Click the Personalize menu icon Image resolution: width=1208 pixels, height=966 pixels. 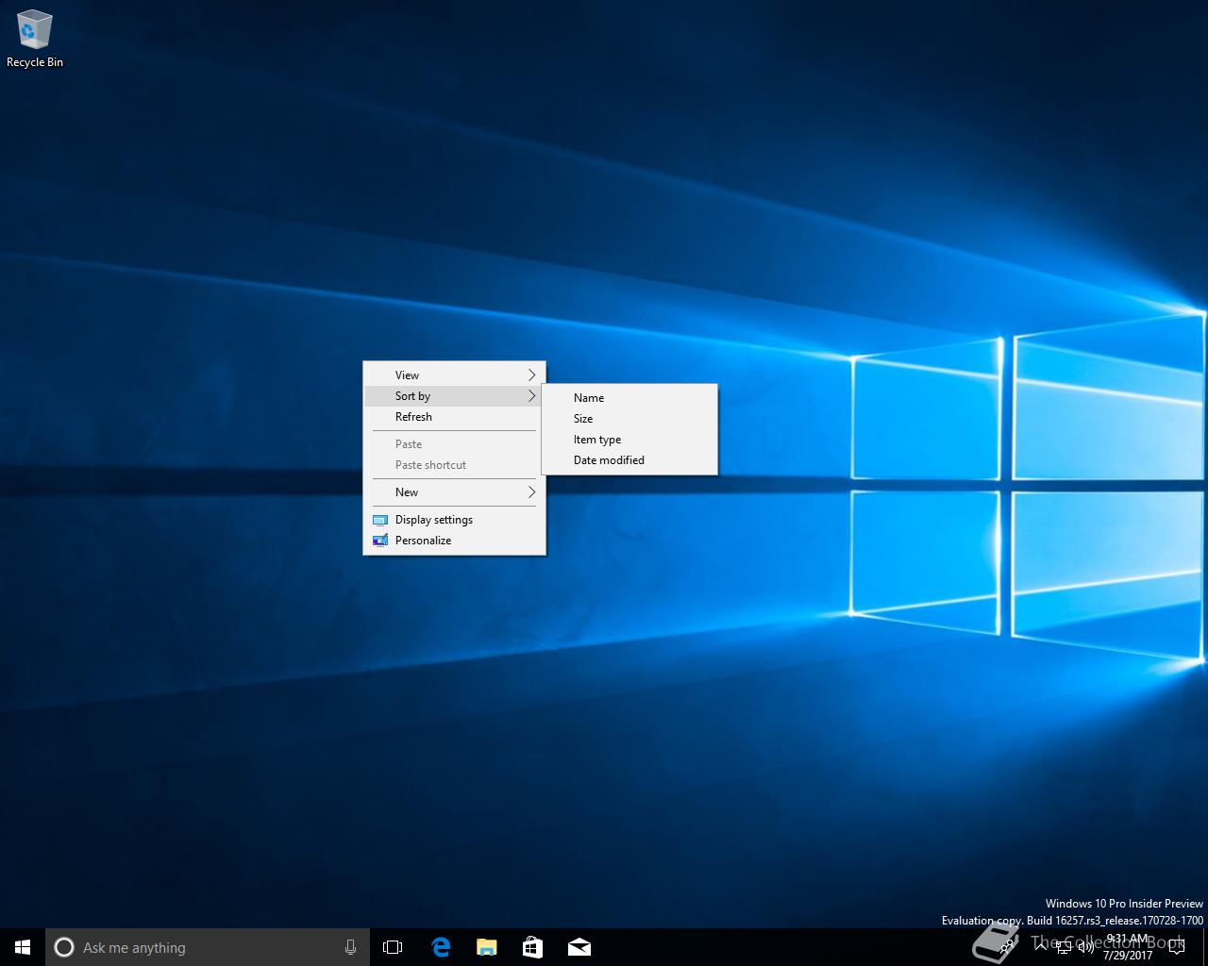tap(380, 541)
